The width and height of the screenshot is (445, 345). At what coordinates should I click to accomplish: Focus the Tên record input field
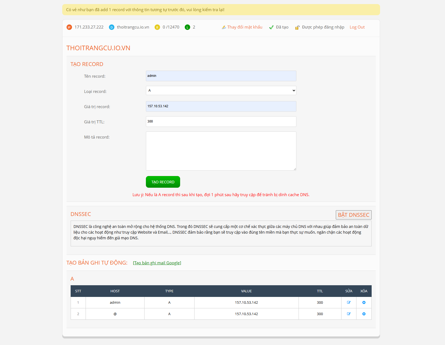[221, 76]
